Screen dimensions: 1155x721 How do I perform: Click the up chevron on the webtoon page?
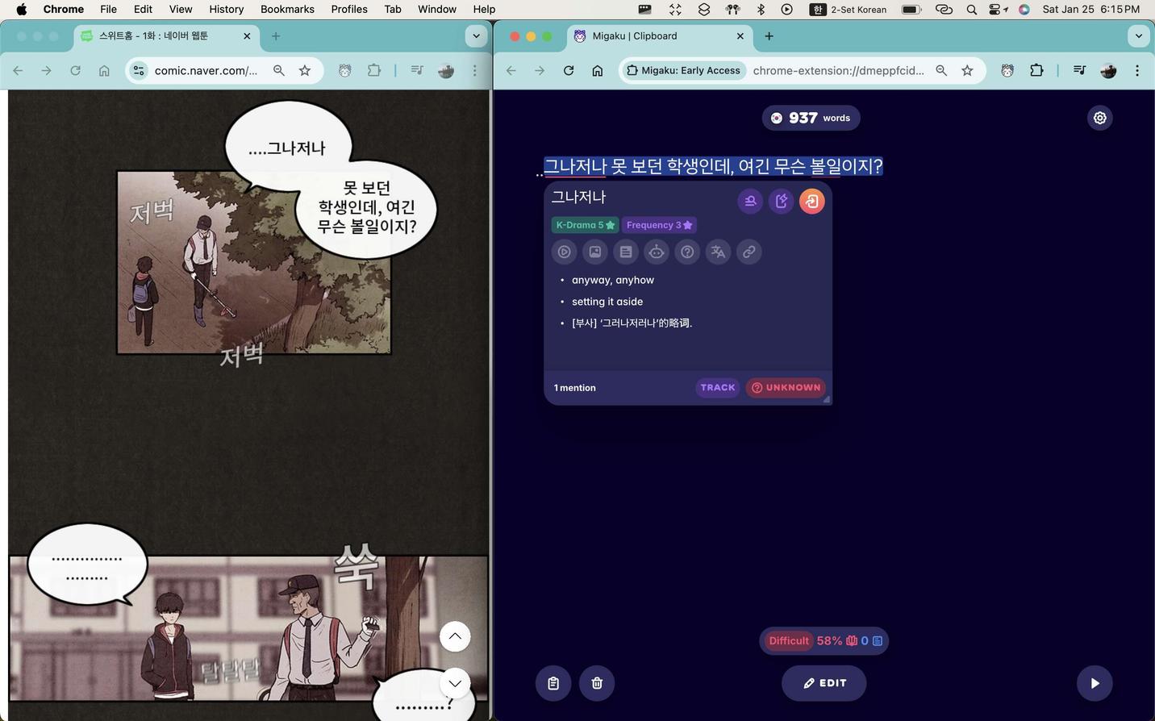coord(454,636)
